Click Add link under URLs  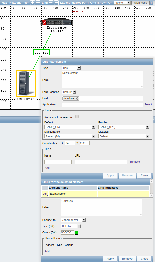click(47, 168)
